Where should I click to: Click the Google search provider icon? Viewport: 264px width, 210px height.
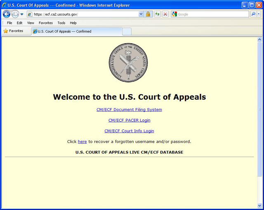[x=174, y=14]
